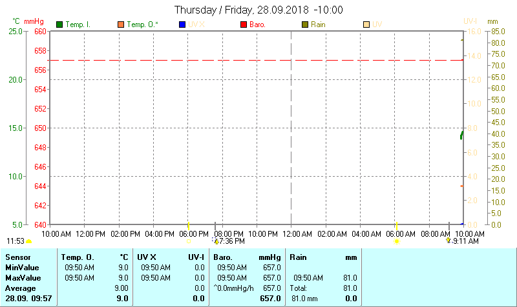Viewport: 517px width, 307px height.
Task: Click the green Temp. I. legend swatch
Action: tap(59, 25)
